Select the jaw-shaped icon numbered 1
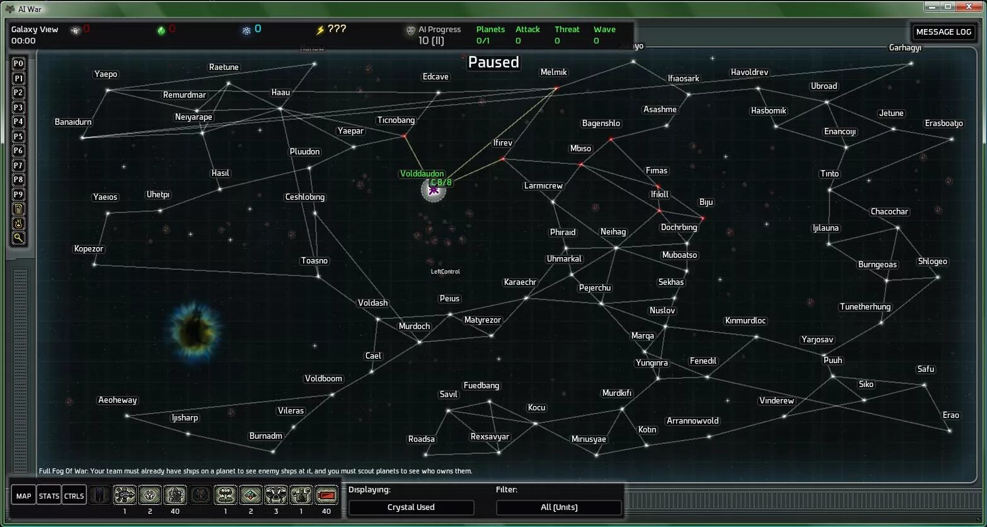This screenshot has width=987, height=527. point(226,495)
